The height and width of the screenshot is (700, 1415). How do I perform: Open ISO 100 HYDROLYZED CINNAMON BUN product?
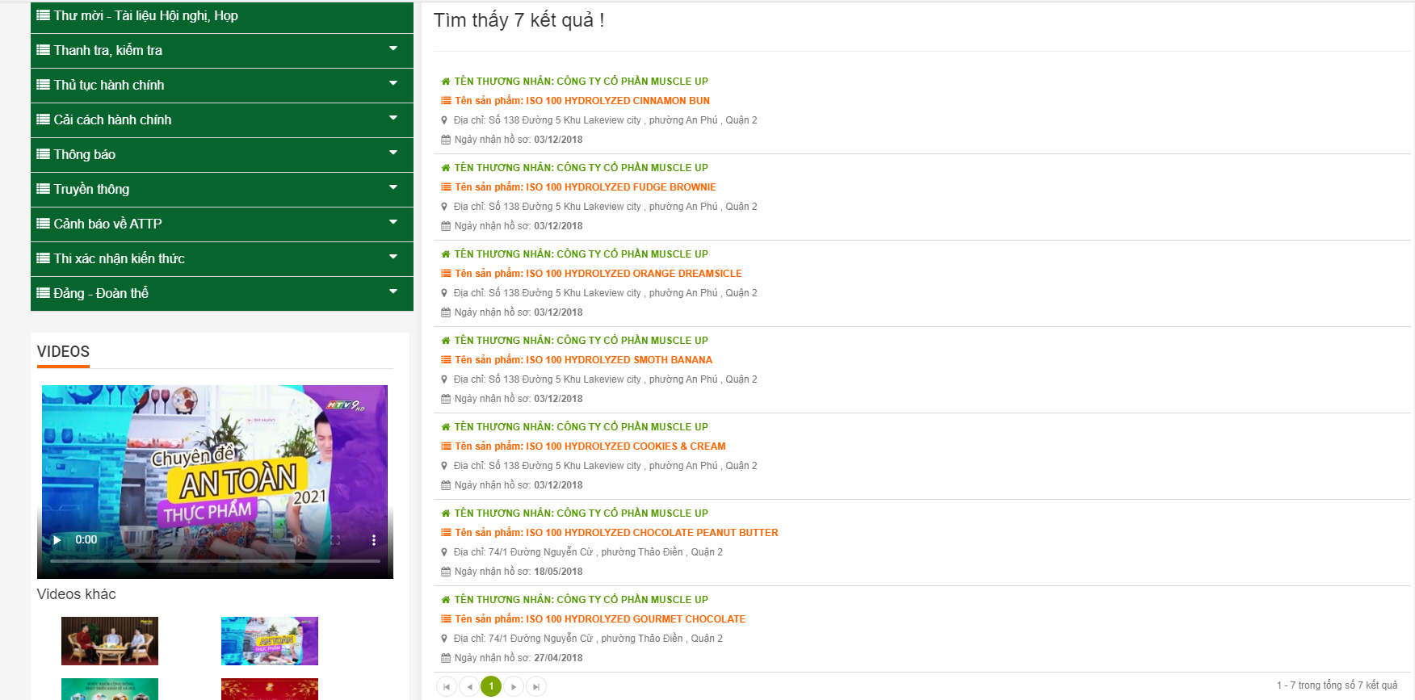pyautogui.click(x=582, y=101)
